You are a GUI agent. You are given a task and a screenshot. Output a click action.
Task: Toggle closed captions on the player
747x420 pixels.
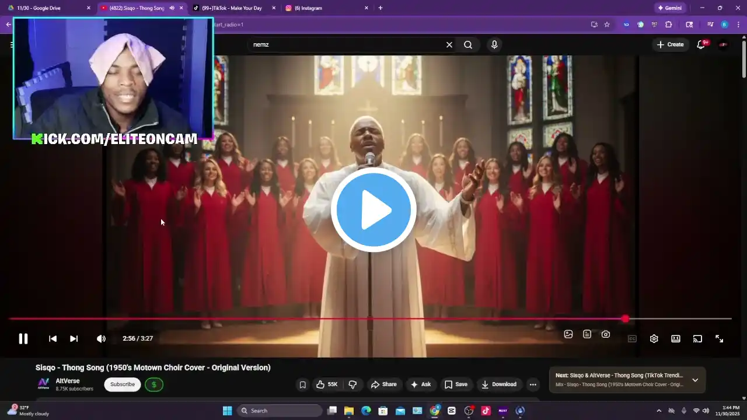coord(632,339)
